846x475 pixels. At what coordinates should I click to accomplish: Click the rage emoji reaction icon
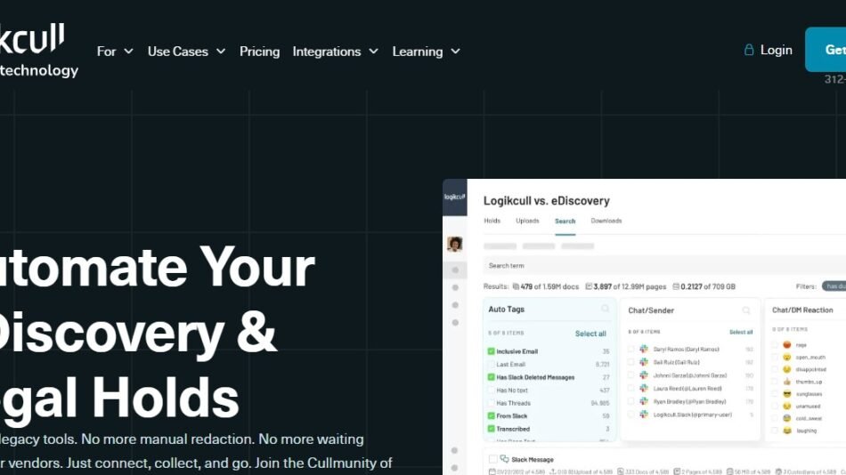(787, 344)
